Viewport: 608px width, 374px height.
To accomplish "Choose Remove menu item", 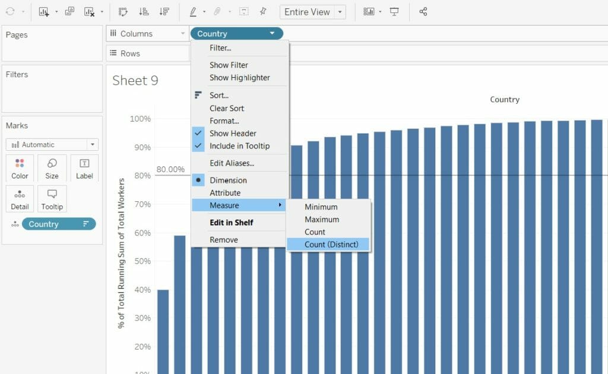I will pyautogui.click(x=224, y=239).
